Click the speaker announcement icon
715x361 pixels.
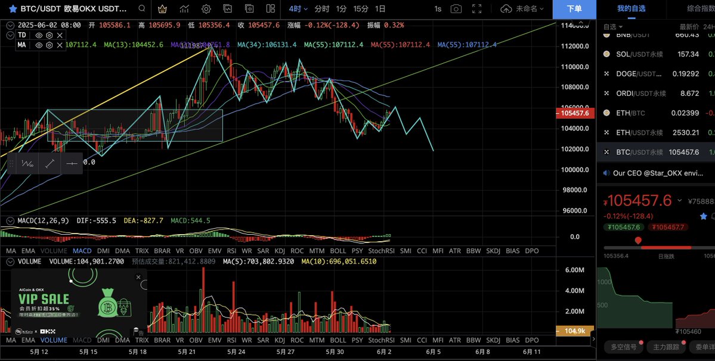tap(606, 173)
